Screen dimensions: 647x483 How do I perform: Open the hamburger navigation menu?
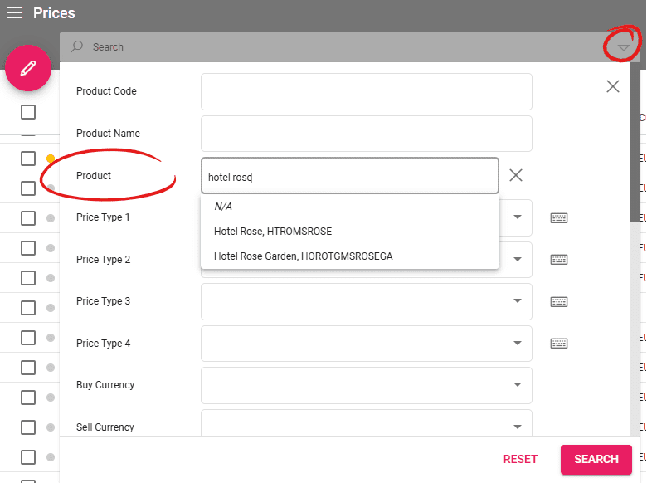[x=15, y=12]
